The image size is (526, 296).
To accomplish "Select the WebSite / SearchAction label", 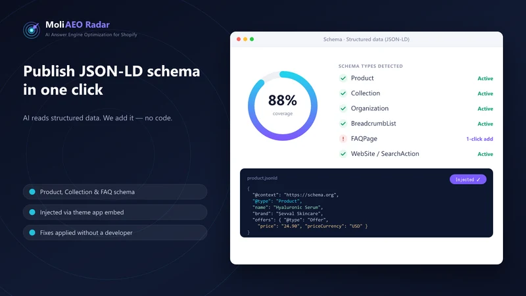I will 385,154.
